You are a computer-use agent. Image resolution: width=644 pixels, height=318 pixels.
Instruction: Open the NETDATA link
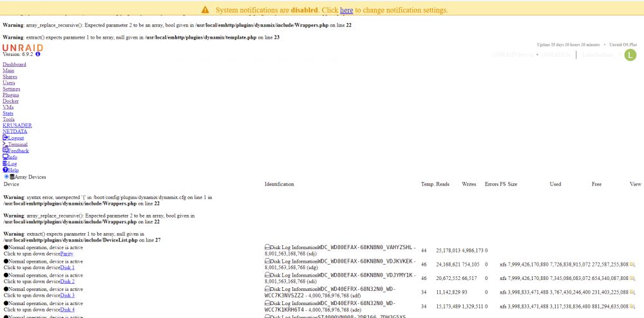(15, 132)
